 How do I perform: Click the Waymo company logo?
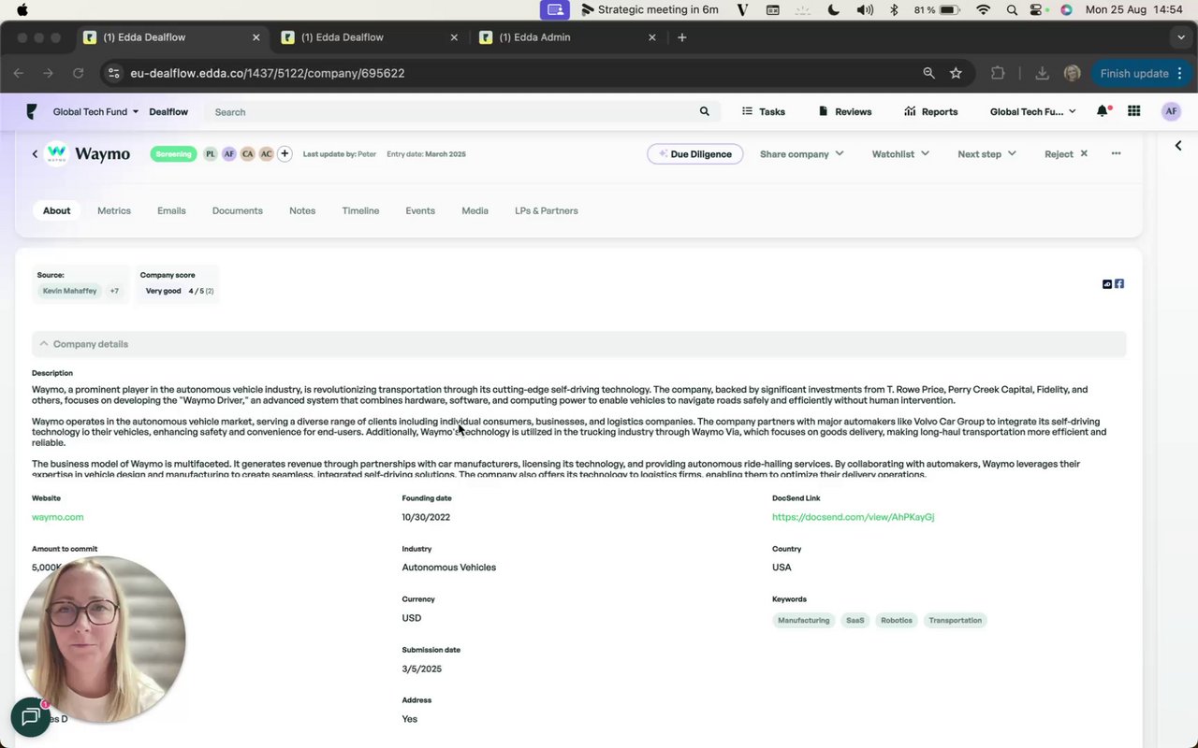pyautogui.click(x=57, y=154)
